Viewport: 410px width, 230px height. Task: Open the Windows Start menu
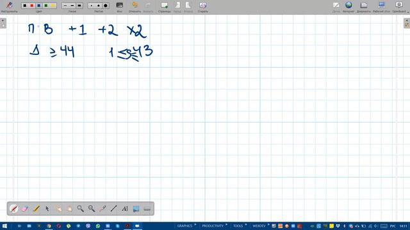point(4,226)
